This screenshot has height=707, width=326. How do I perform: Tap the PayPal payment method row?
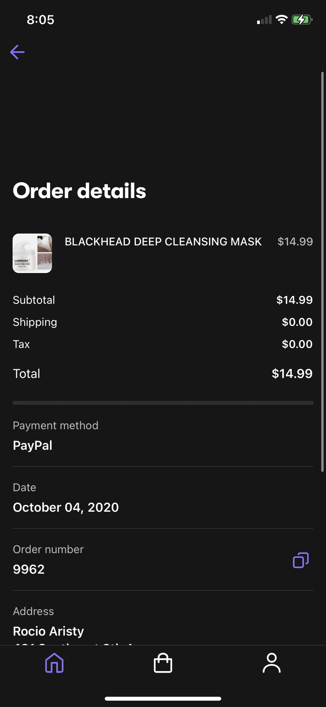coord(163,436)
